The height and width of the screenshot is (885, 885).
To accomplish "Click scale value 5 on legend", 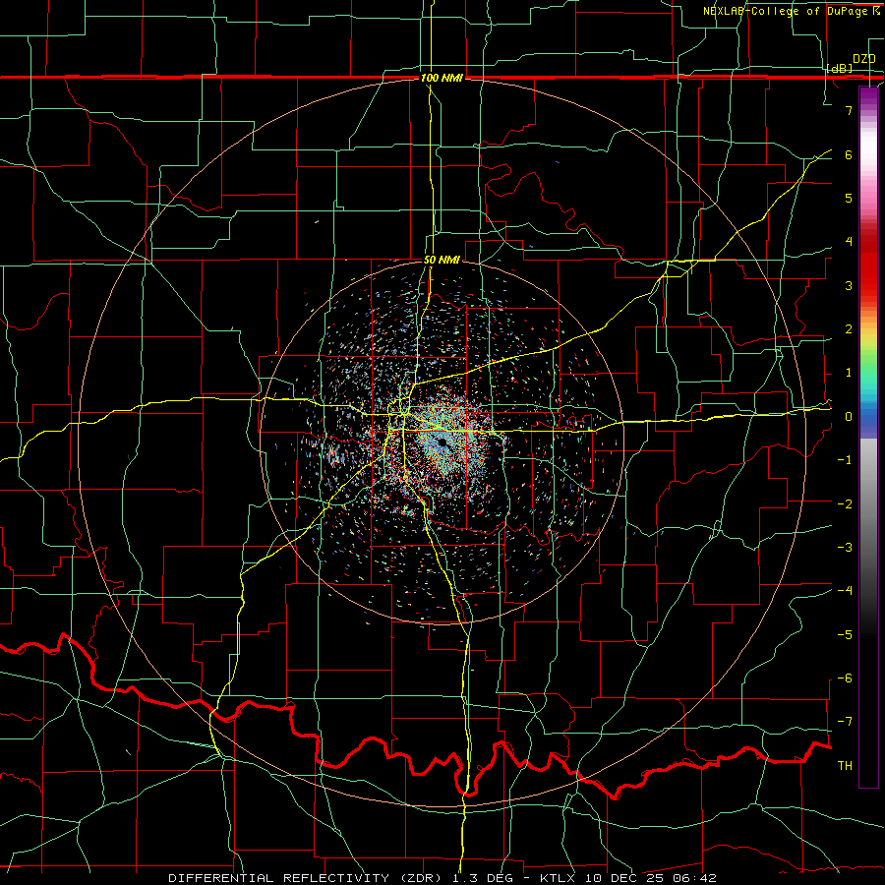I will [x=849, y=198].
